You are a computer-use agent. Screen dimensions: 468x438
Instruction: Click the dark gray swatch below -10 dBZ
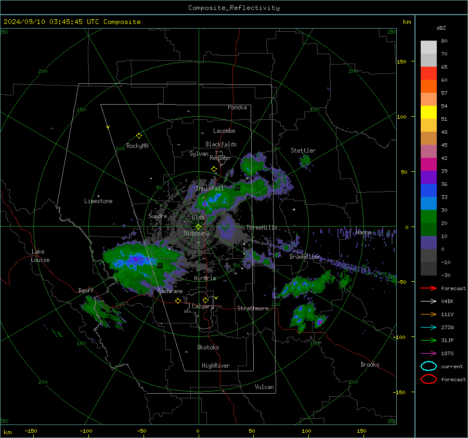(x=428, y=268)
